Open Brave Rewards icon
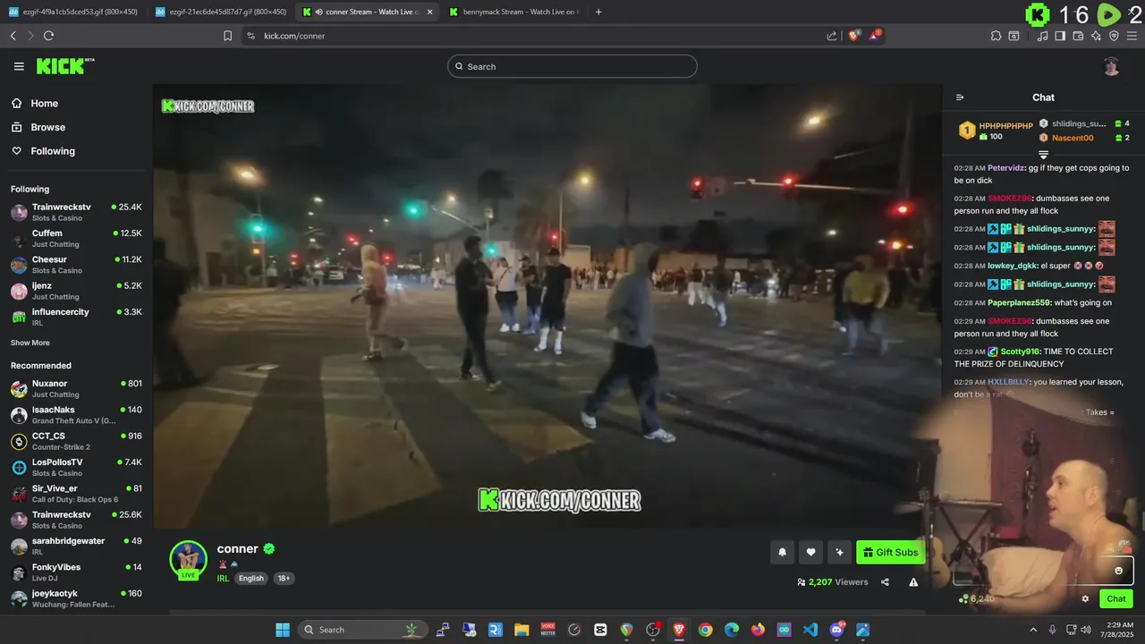This screenshot has height=644, width=1145. tap(877, 36)
